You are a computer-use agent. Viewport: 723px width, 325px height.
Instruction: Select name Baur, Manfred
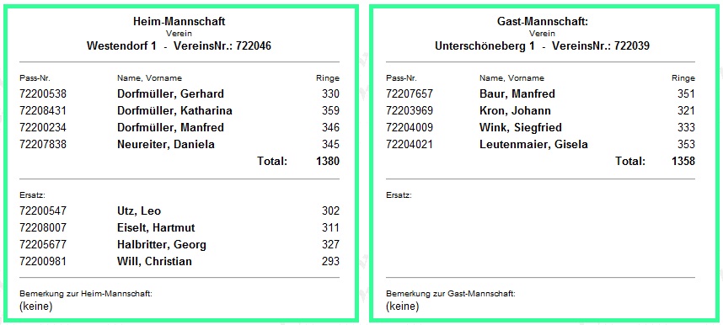[517, 94]
